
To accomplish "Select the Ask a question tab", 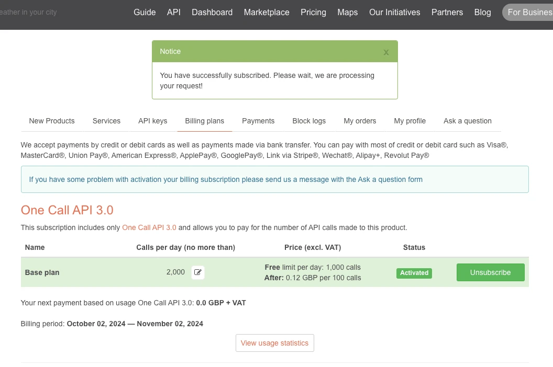I will click(467, 121).
